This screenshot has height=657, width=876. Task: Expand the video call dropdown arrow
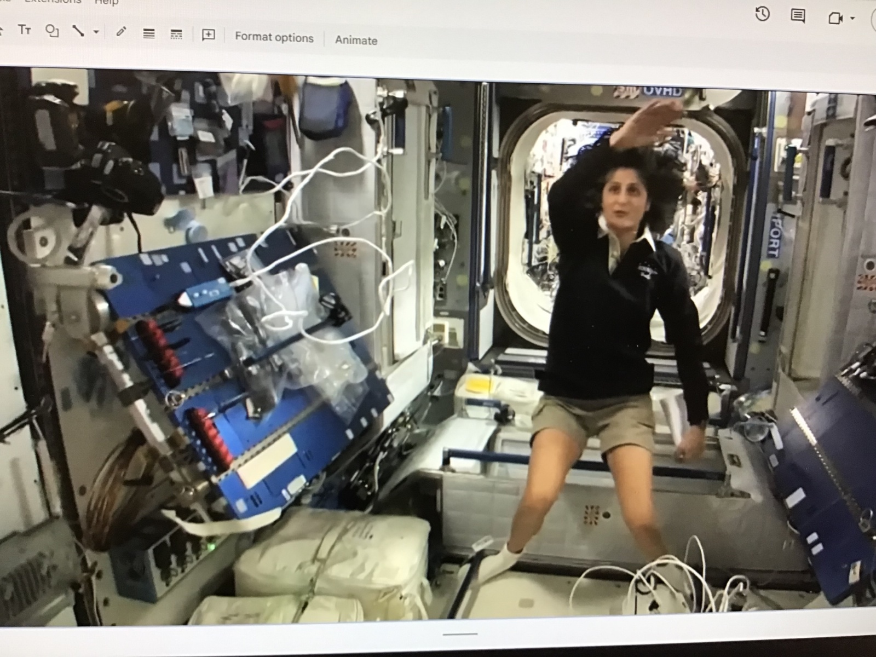[852, 19]
